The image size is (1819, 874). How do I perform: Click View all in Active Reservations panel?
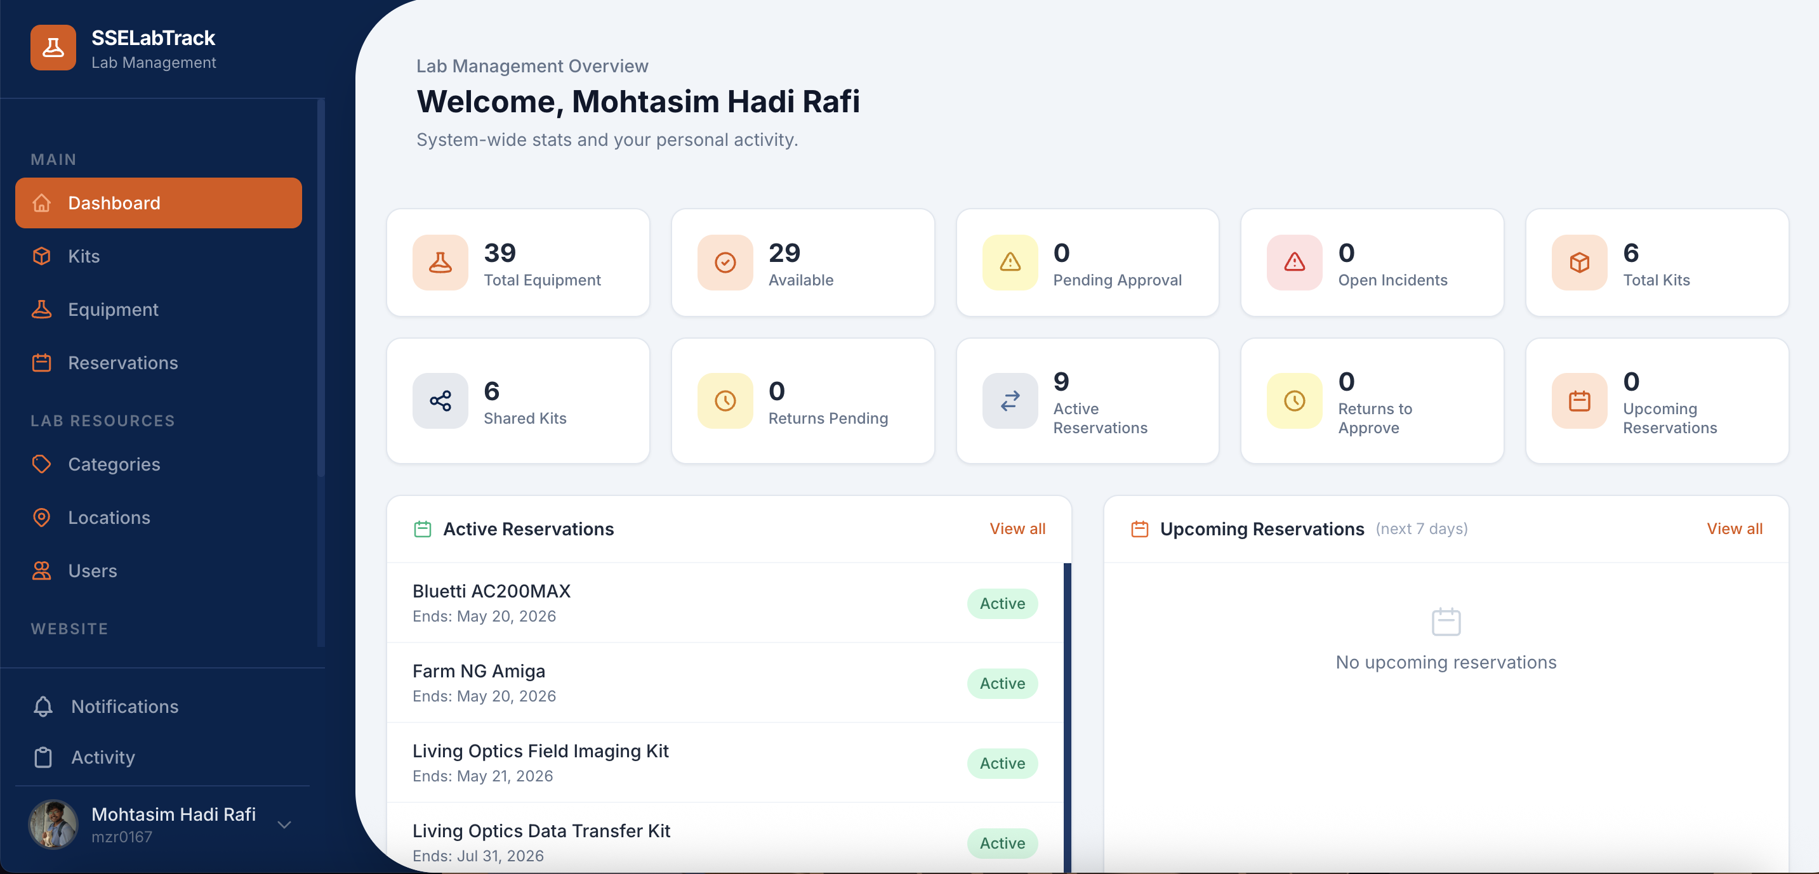point(1017,529)
